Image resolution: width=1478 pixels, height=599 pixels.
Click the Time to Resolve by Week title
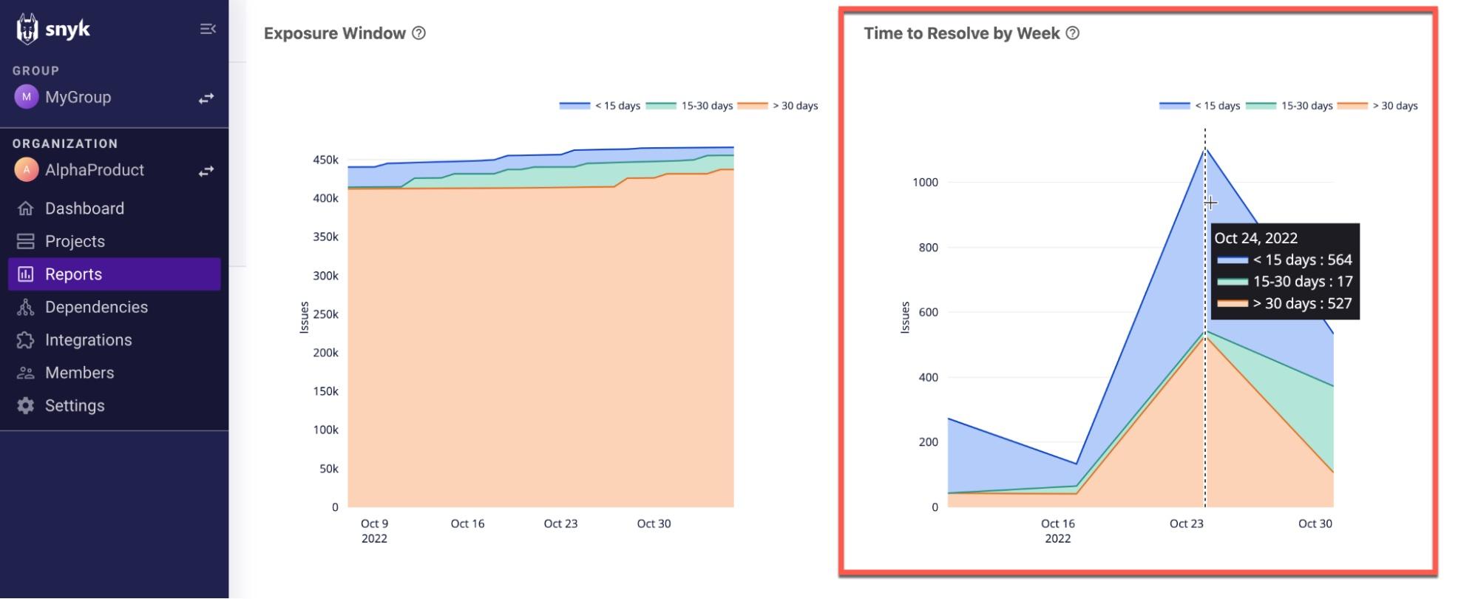coord(962,33)
